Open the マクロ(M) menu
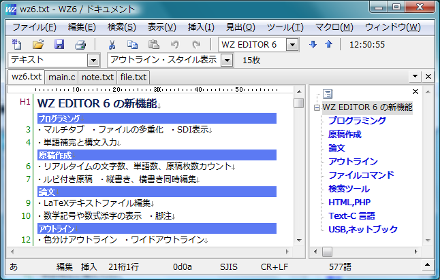Viewport: 440px width, 280px height. click(334, 27)
